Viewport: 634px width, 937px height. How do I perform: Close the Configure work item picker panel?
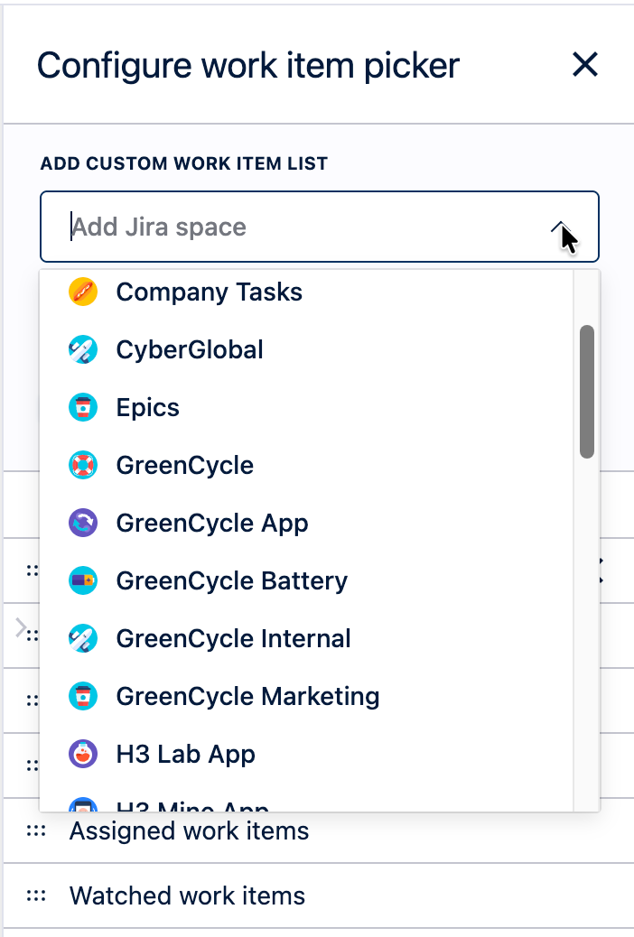[585, 64]
